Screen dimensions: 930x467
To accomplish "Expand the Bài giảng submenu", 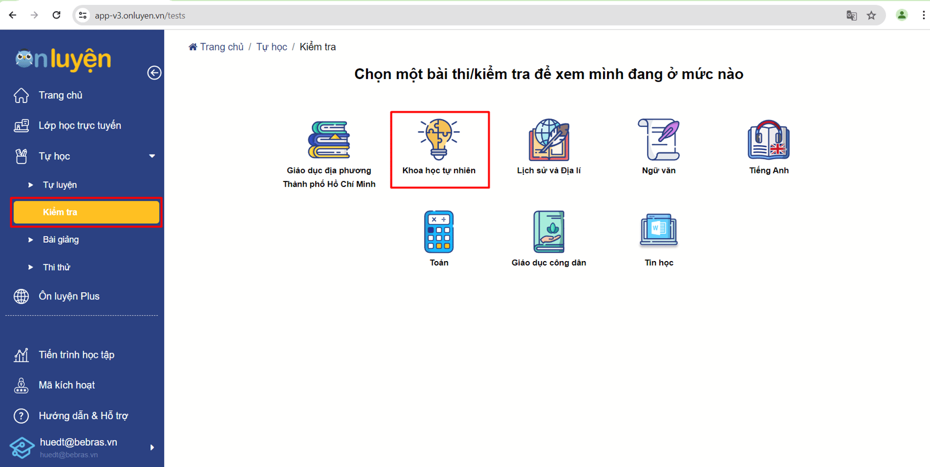I will [31, 240].
